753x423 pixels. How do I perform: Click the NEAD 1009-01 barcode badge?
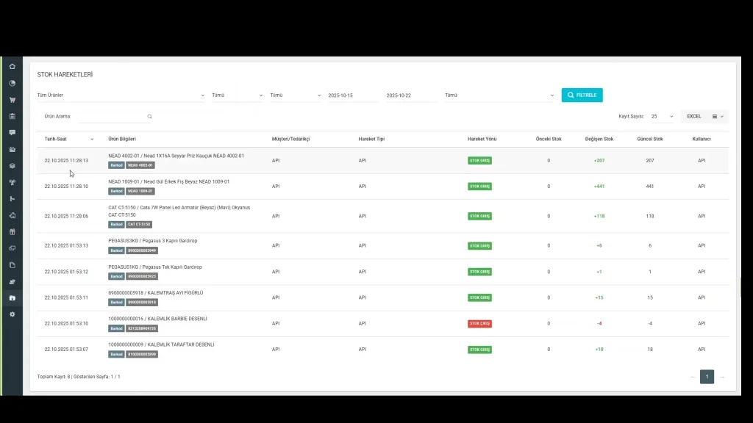(140, 192)
